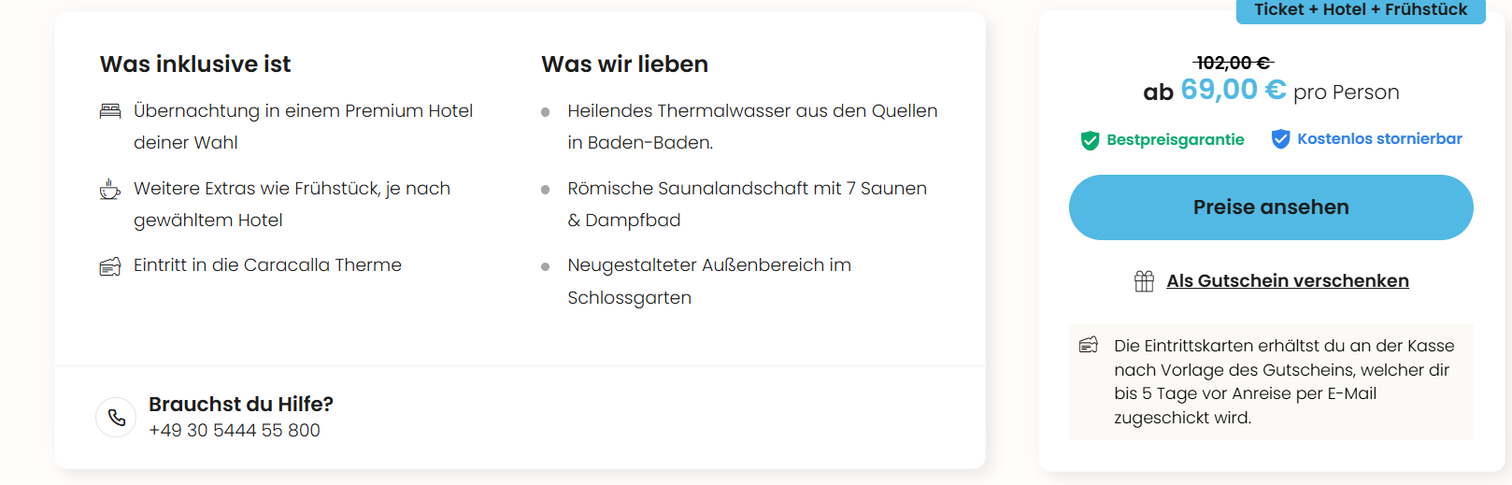Click the Bestpreisgarantie label
Screen dimensions: 1512x485
(1175, 140)
